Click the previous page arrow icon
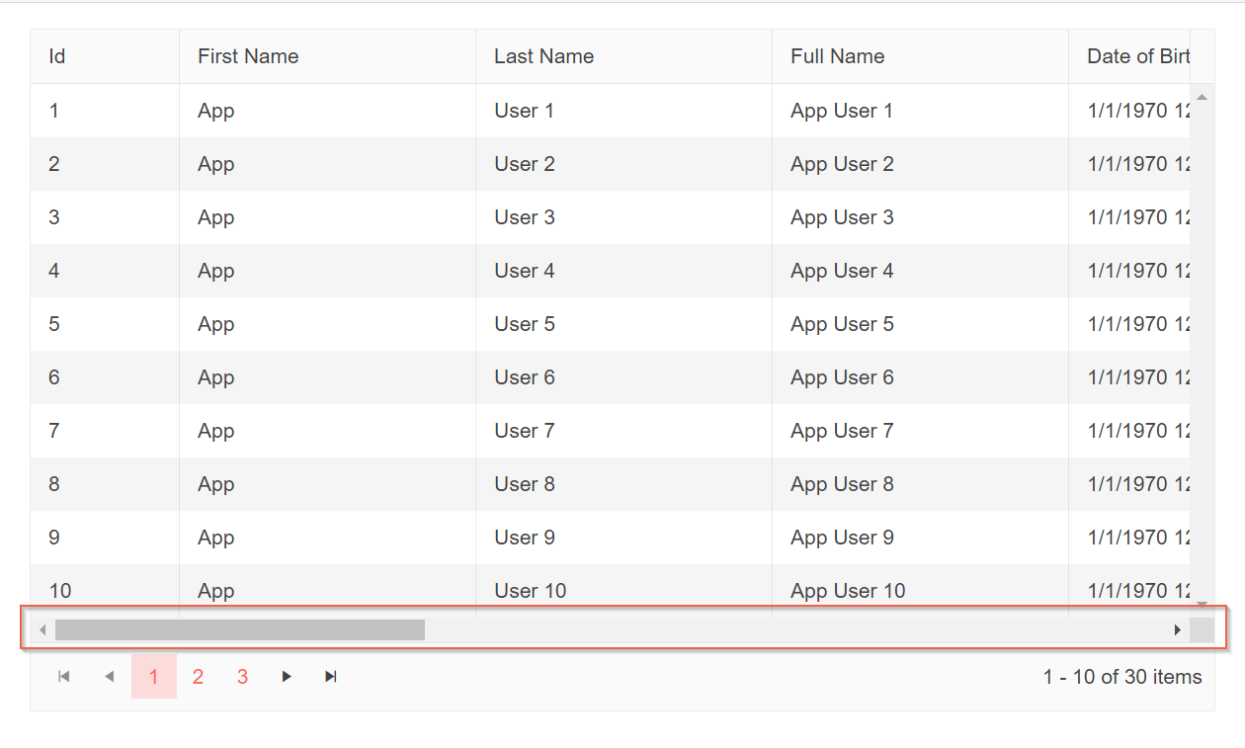This screenshot has width=1245, height=748. point(109,676)
